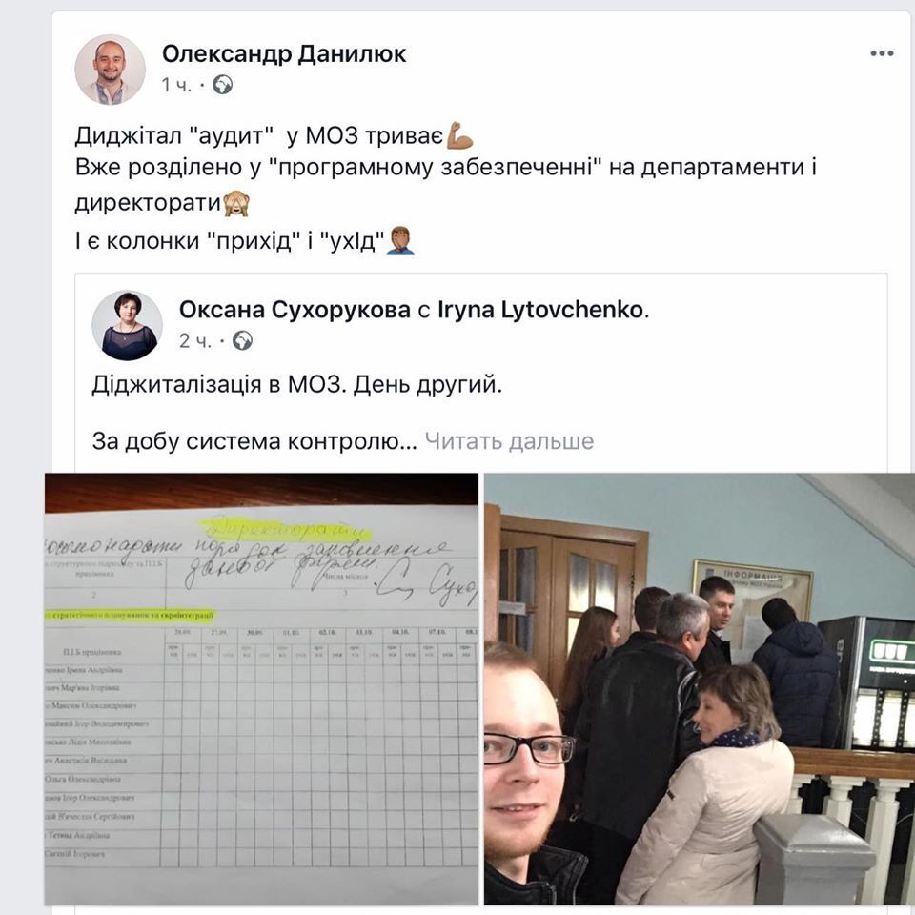Click the 2 ч. timestamp on shared post
Image resolution: width=915 pixels, height=915 pixels.
[194, 341]
